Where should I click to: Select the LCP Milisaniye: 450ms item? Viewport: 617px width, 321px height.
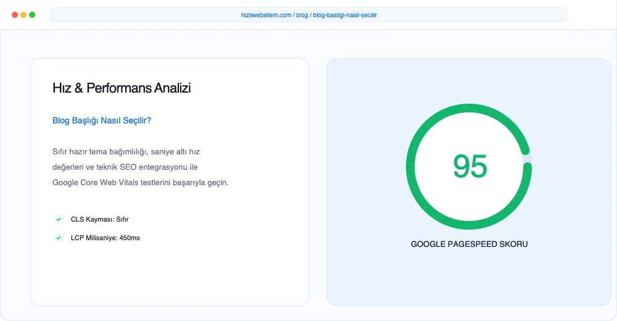105,238
